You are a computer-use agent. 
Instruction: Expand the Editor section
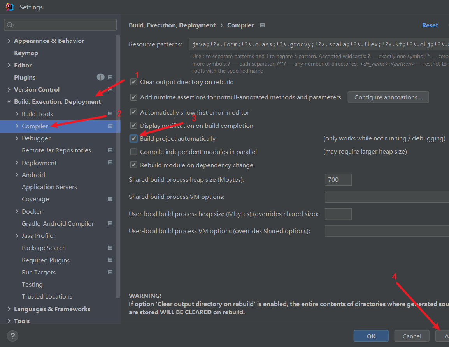(9, 65)
